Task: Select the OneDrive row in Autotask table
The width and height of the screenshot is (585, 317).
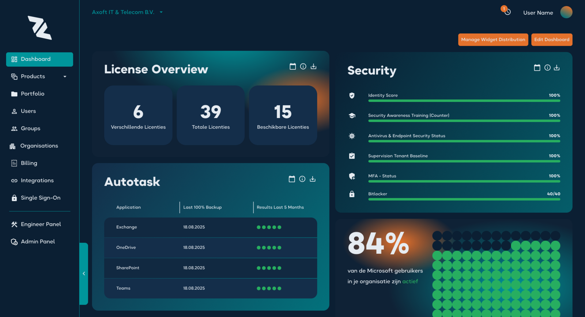Action: pyautogui.click(x=211, y=248)
